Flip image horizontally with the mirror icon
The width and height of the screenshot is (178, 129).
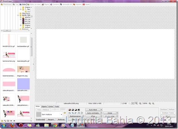[79, 113]
